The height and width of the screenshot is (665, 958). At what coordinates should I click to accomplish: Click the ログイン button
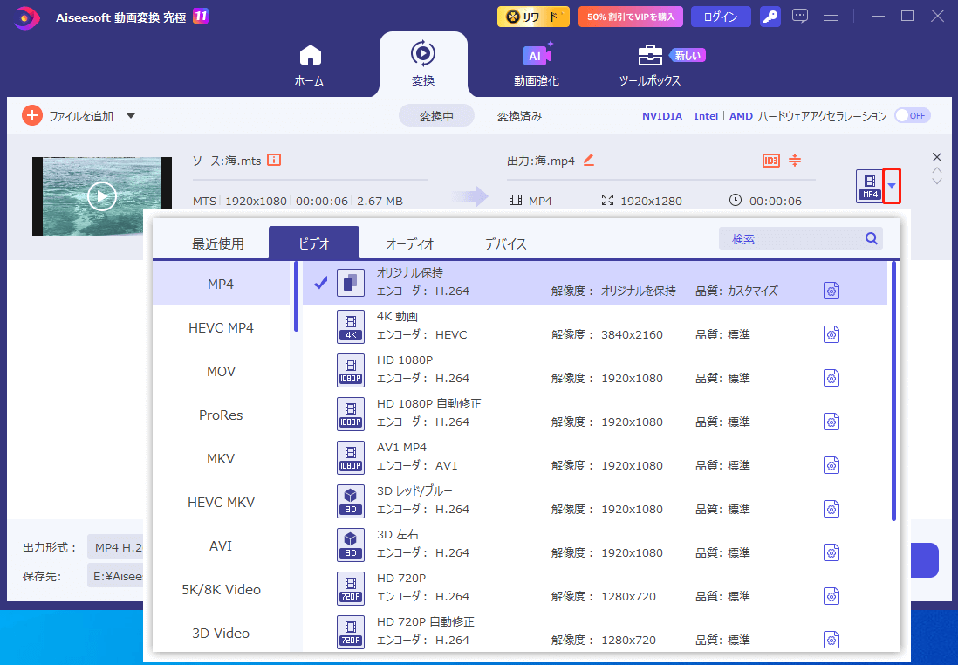tap(721, 16)
